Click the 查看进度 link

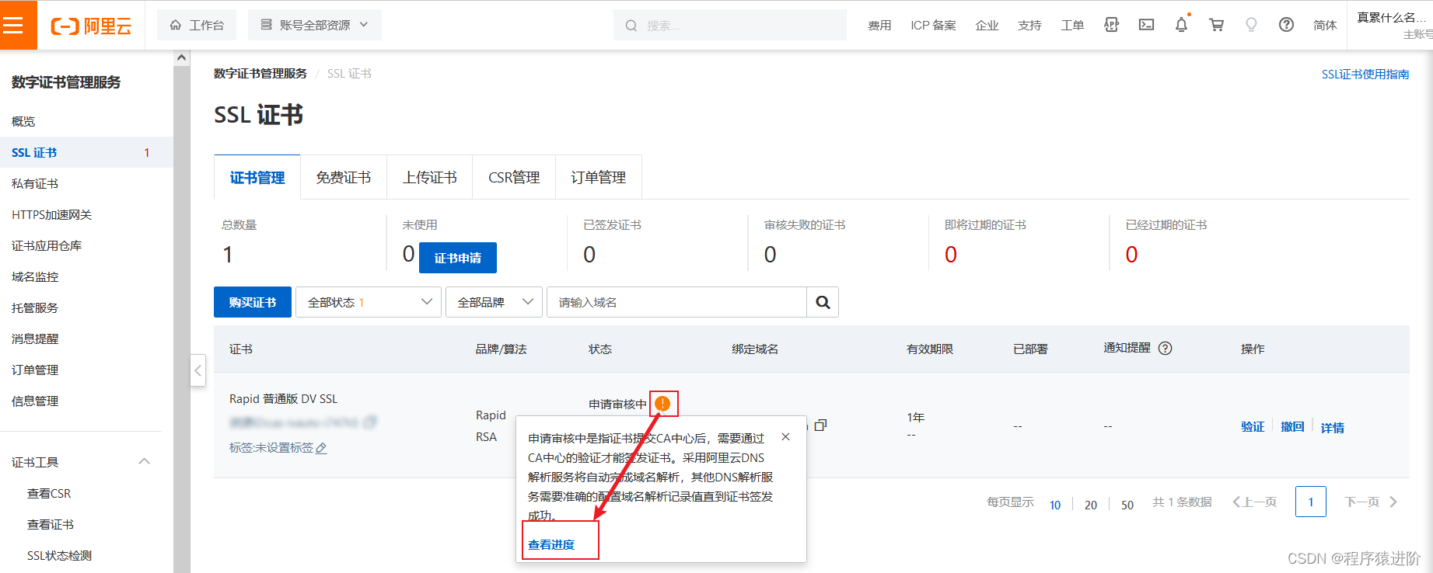pos(551,544)
